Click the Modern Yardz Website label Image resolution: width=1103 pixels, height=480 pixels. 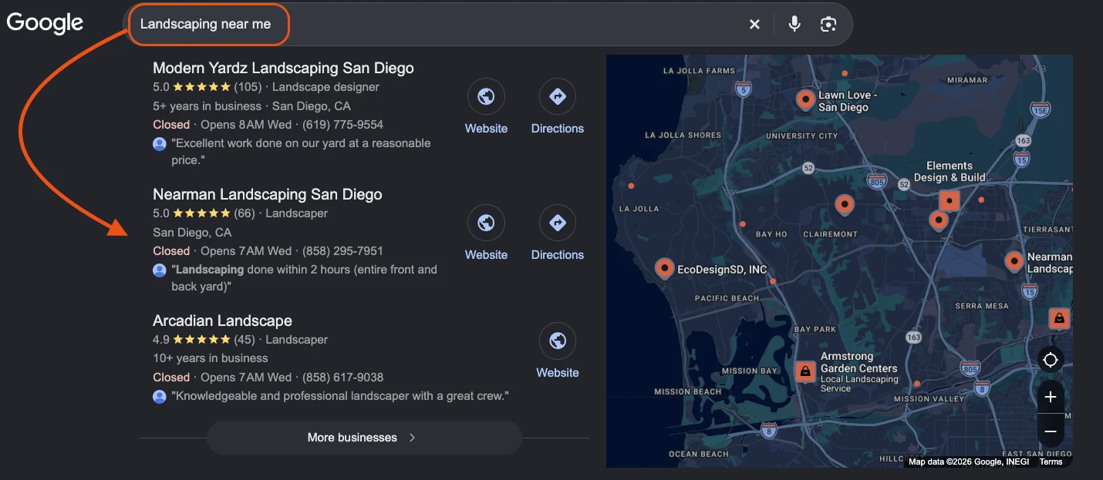486,129
